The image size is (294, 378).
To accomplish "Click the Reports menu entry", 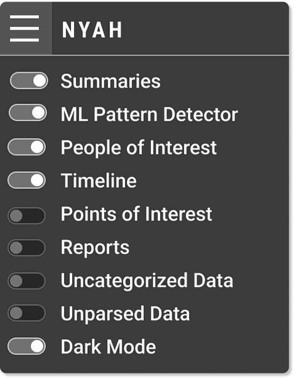I will tap(95, 247).
